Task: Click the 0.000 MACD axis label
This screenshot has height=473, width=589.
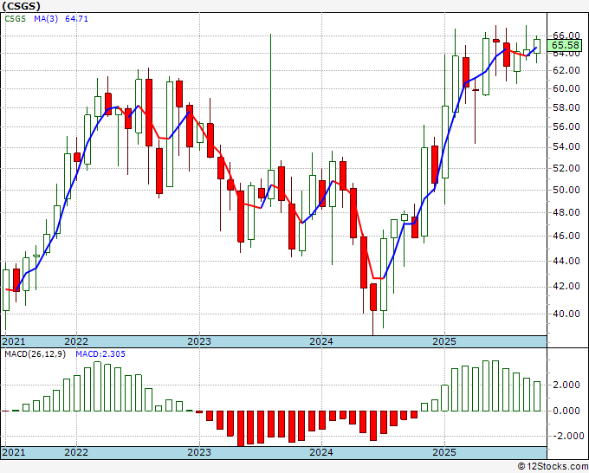Action: [566, 411]
